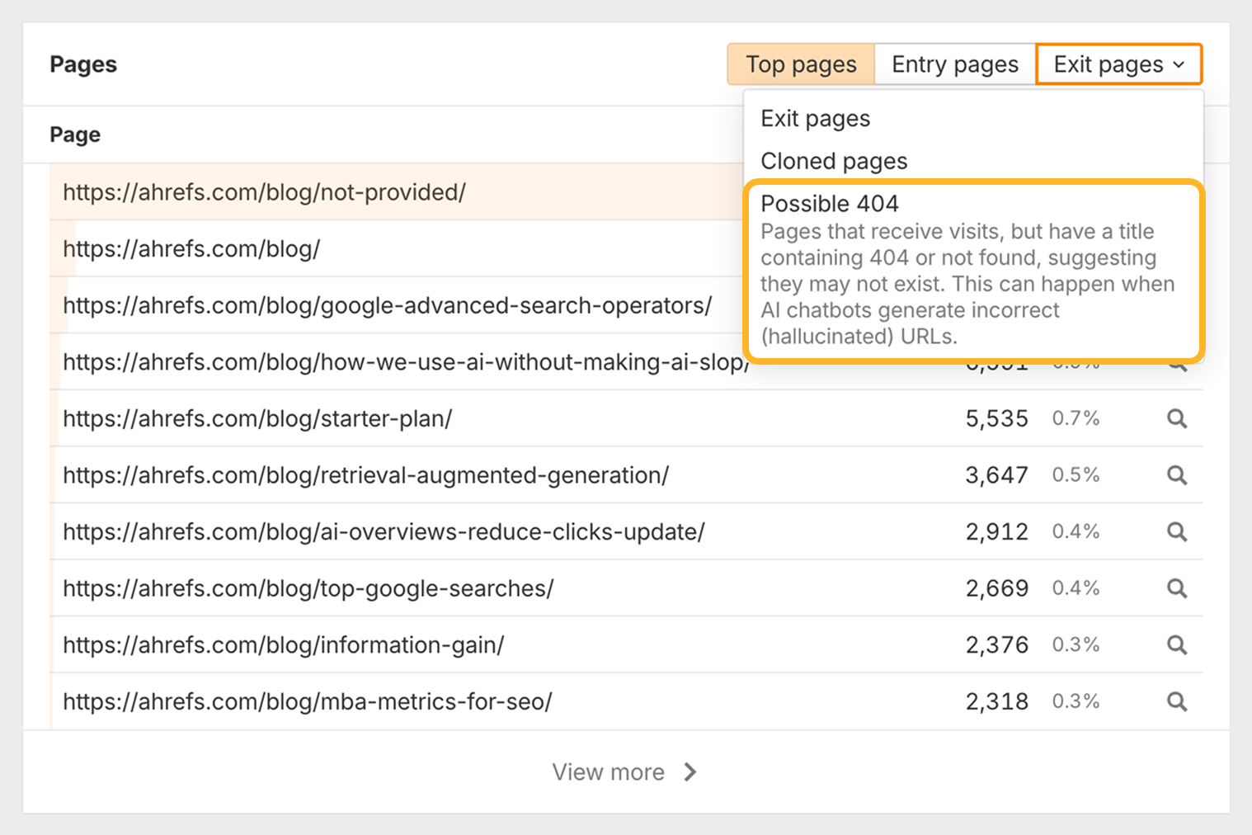
Task: Click the 0.5% share value
Action: [1075, 475]
